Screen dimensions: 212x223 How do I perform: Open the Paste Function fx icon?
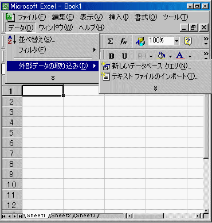pyautogui.click(x=123, y=41)
